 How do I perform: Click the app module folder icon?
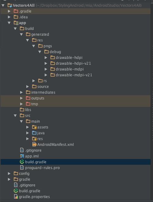tap(16, 23)
